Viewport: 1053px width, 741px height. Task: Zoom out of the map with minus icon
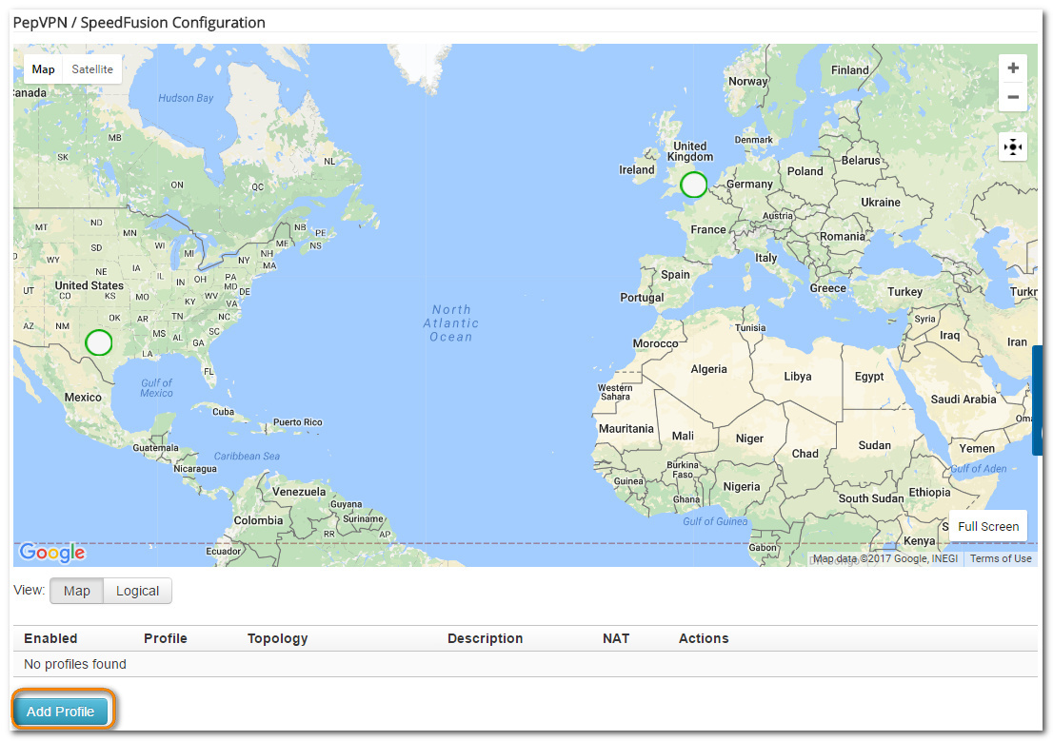1012,97
